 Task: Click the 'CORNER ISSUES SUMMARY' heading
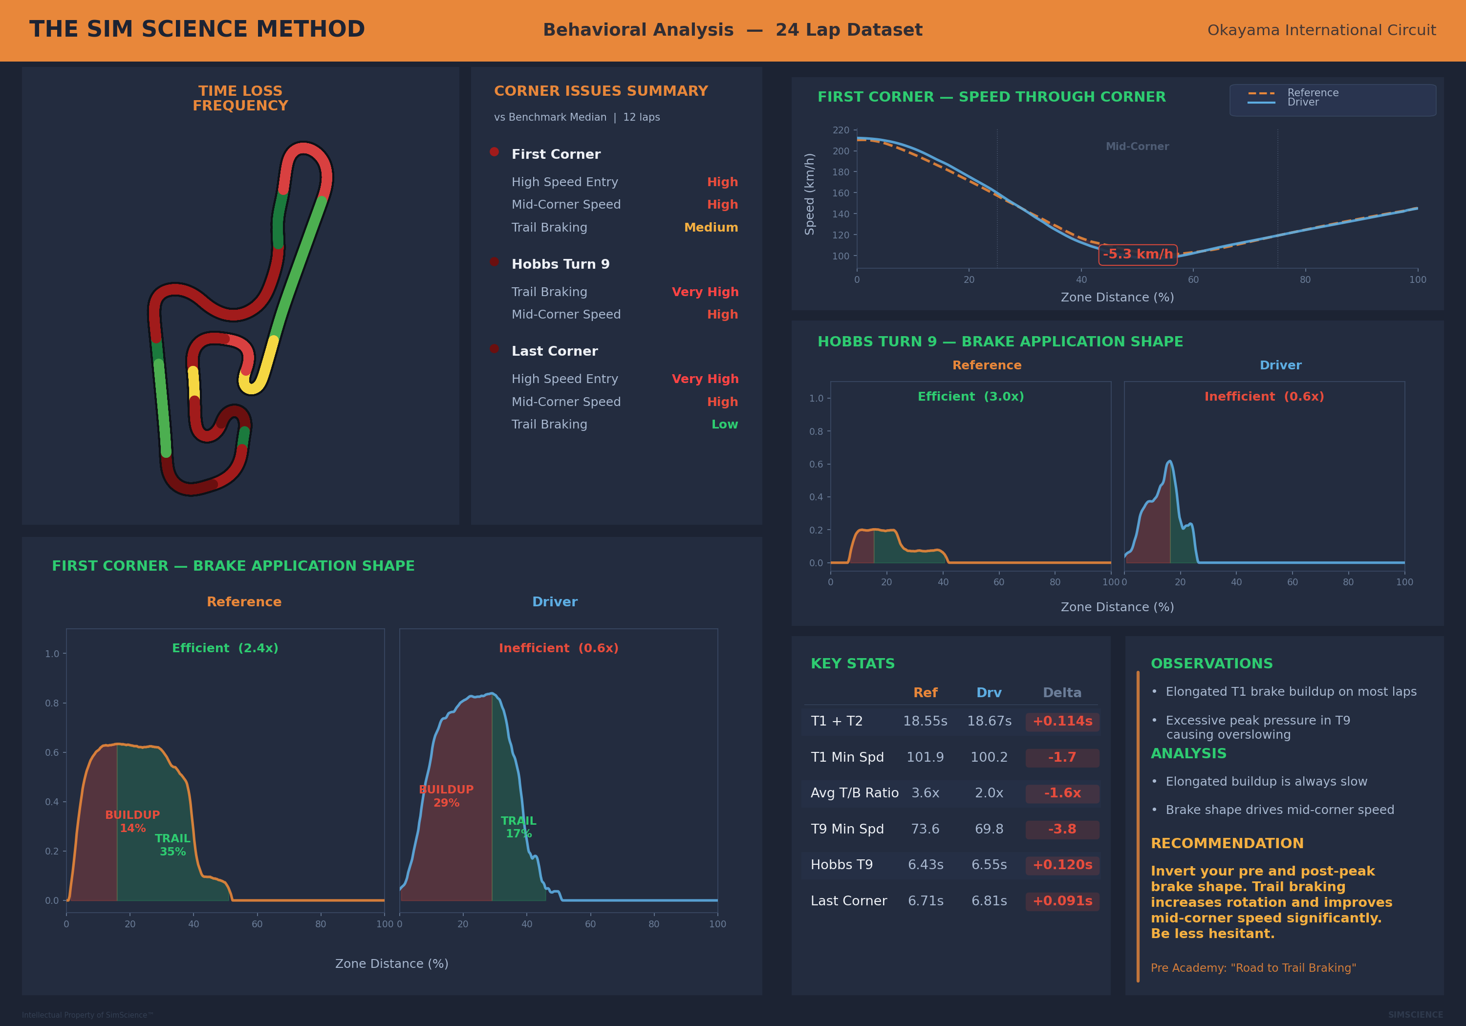601,91
